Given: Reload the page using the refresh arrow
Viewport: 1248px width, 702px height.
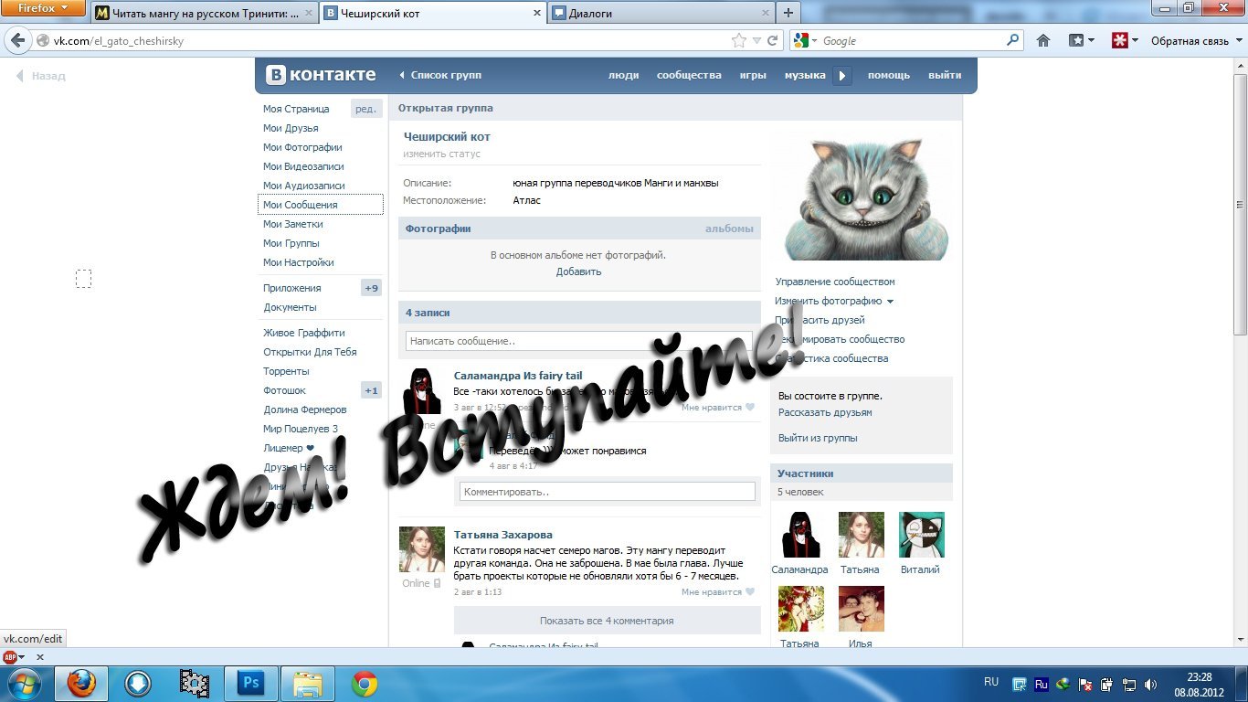Looking at the screenshot, I should click(x=773, y=41).
